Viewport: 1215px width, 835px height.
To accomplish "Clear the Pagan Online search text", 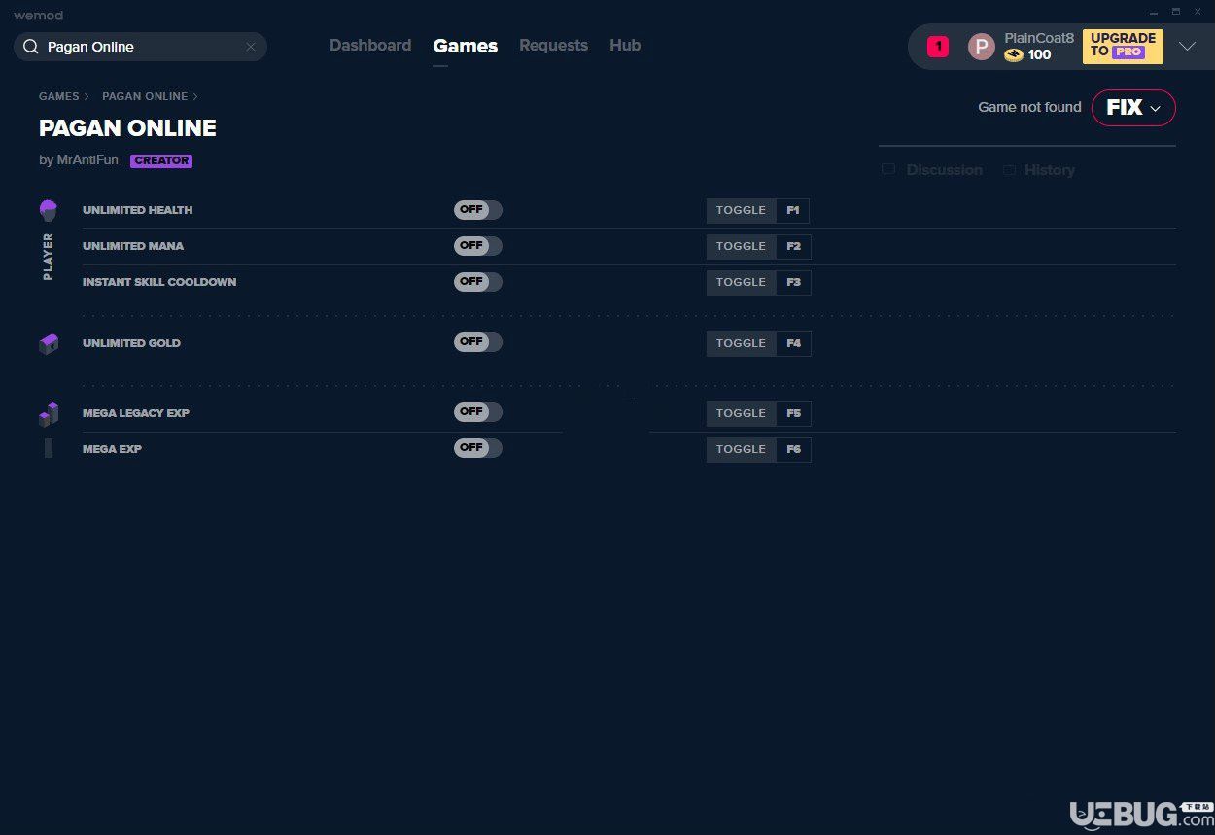I will [250, 47].
